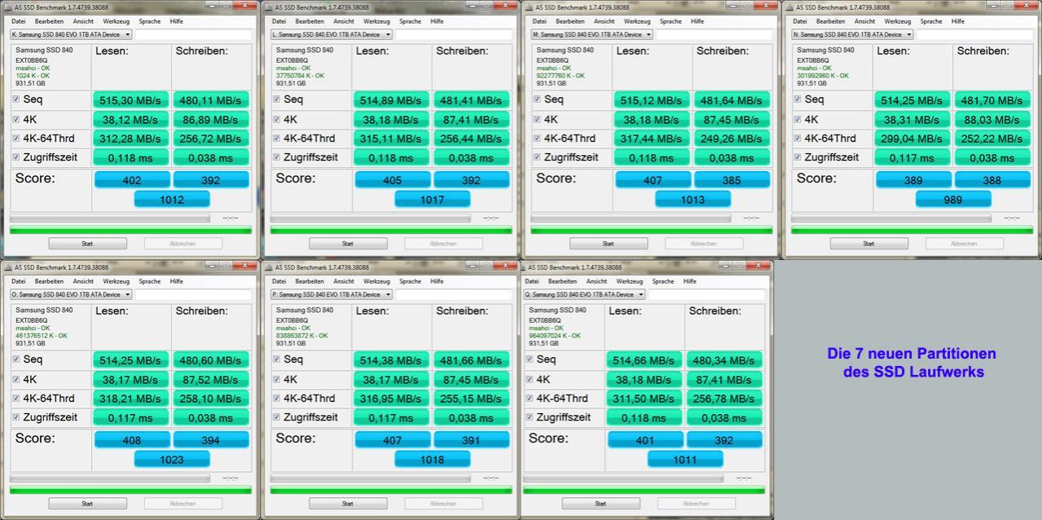Viewport: 1042px width, 520px height.
Task: Click the AS SSD app icon in the L: drive window title bar
Action: pos(268,7)
